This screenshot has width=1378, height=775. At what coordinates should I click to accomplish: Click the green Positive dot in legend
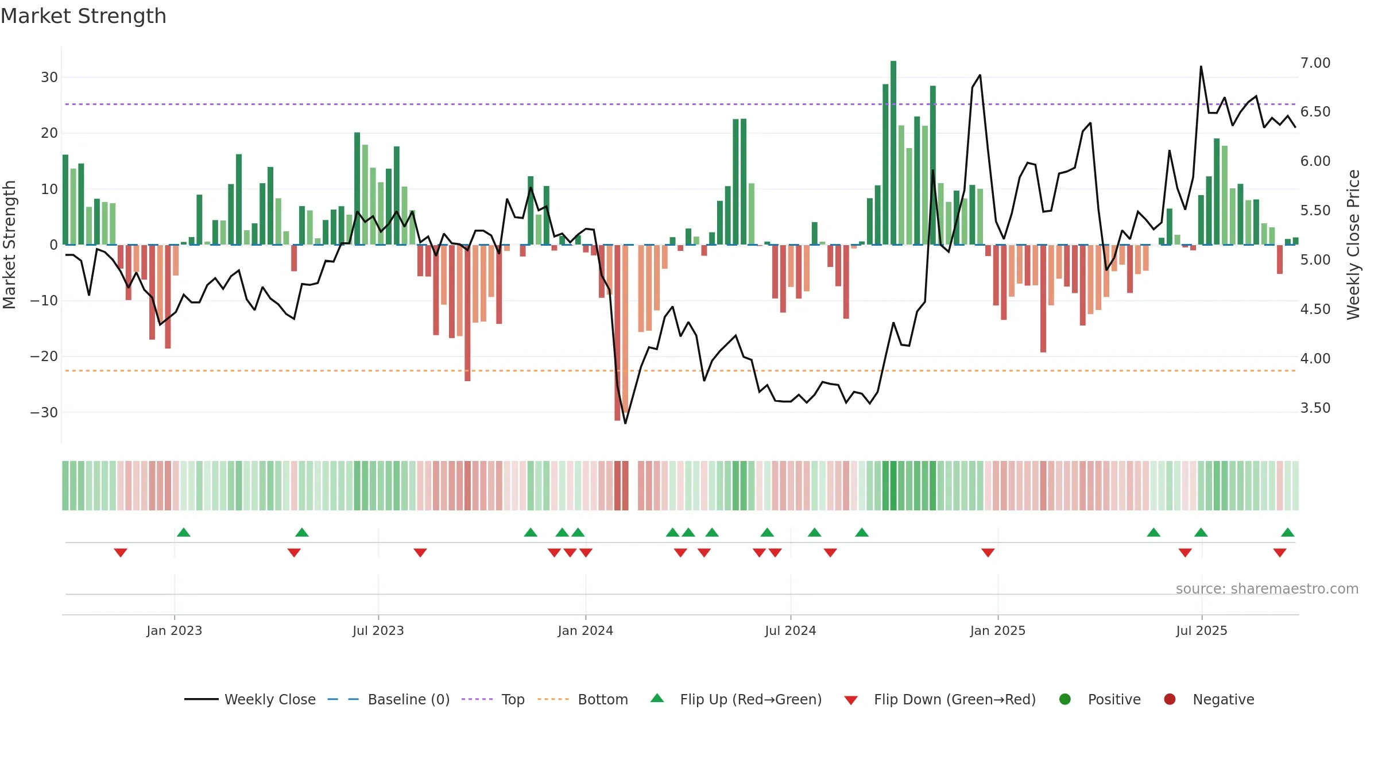[x=1065, y=699]
